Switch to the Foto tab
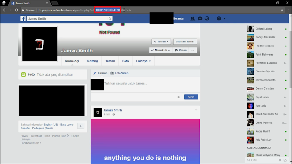This screenshot has height=164, width=292. 125,61
